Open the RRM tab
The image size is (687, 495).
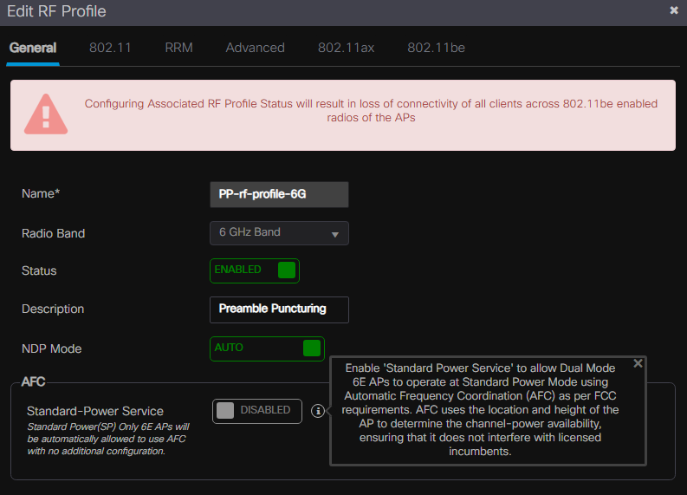[178, 48]
